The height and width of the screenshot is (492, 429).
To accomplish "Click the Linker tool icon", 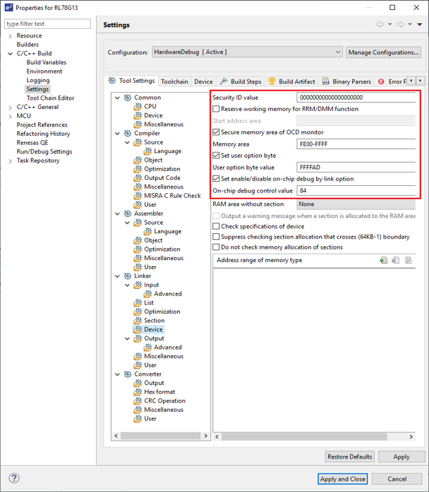I will [x=128, y=276].
